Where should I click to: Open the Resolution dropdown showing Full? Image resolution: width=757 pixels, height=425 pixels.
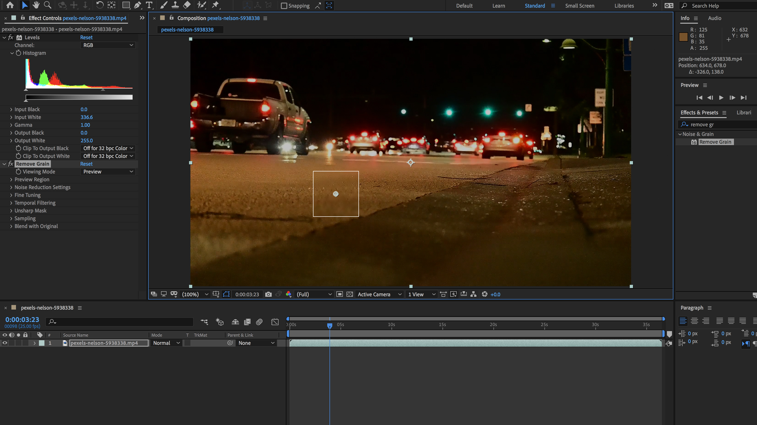tap(313, 294)
